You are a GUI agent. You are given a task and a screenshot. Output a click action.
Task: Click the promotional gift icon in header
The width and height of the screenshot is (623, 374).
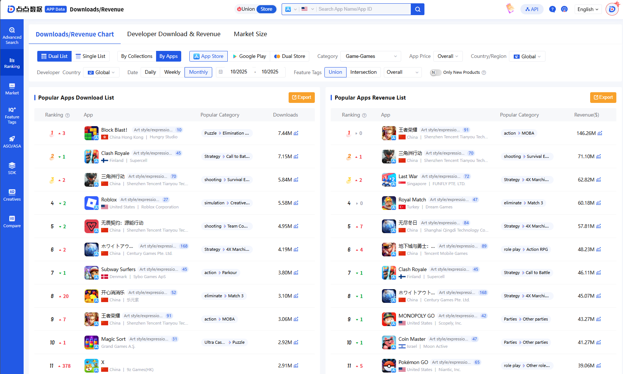510,8
